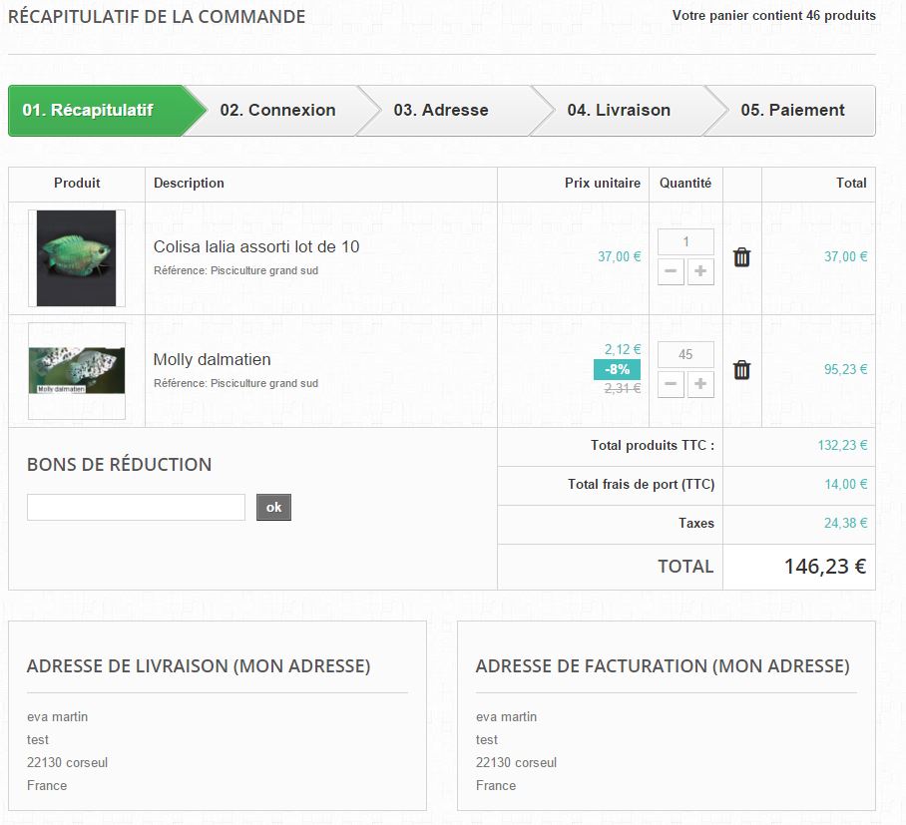This screenshot has height=825, width=906.
Task: Edit the Colisa lalia quantity field
Action: [685, 242]
